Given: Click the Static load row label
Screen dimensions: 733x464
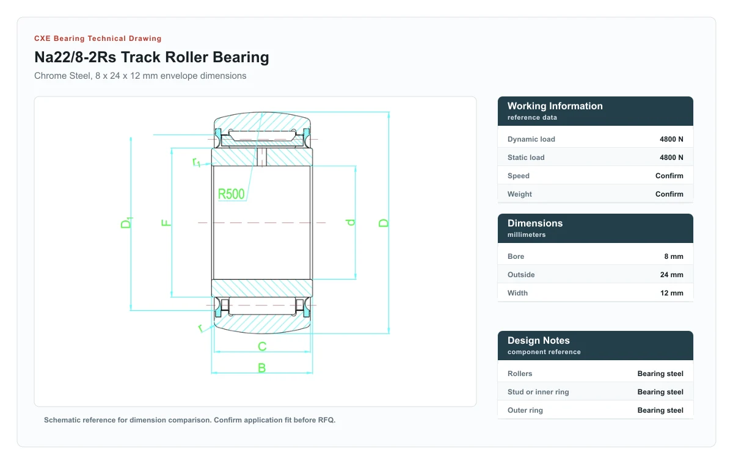Looking at the screenshot, I should (x=526, y=158).
